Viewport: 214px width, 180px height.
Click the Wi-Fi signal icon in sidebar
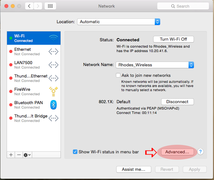pos(53,38)
